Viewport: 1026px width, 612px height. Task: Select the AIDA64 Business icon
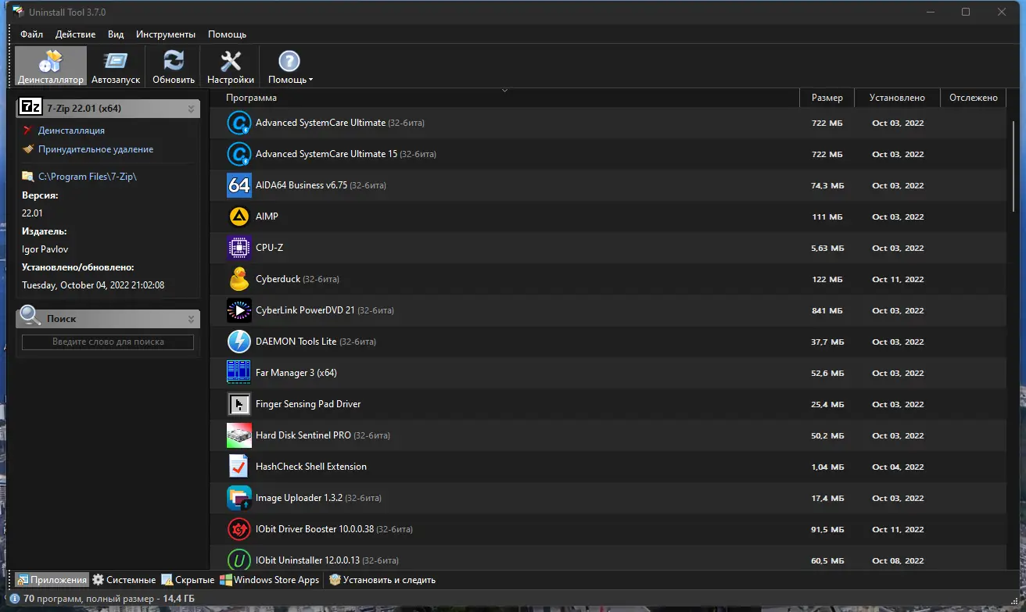(x=239, y=185)
